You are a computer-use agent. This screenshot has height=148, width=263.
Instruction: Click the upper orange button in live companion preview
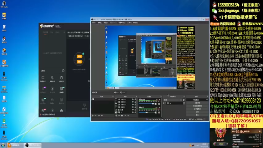click(x=79, y=56)
